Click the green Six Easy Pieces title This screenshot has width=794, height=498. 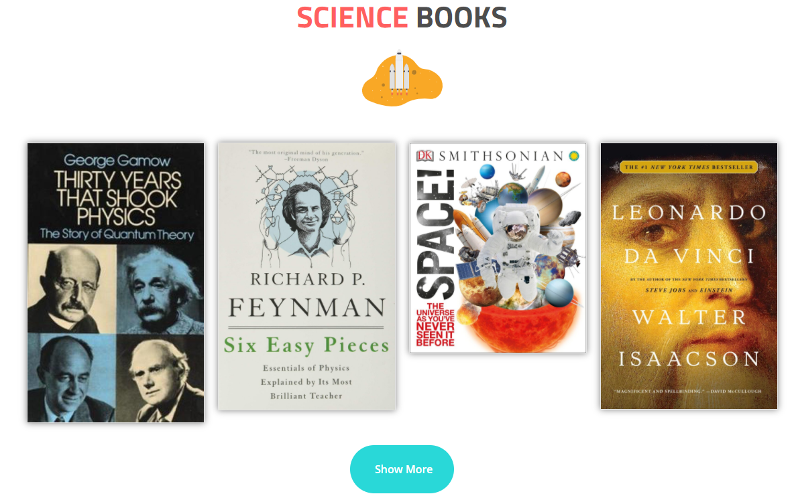point(306,345)
